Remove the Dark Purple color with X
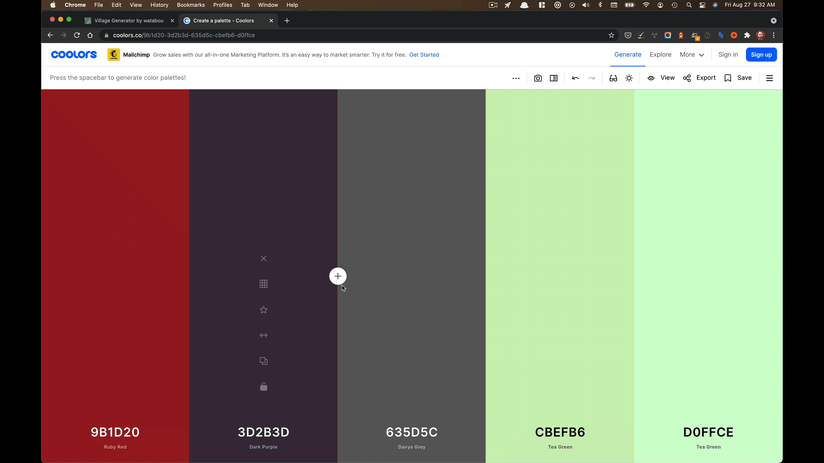Screen dimensions: 824x463 coord(264,258)
